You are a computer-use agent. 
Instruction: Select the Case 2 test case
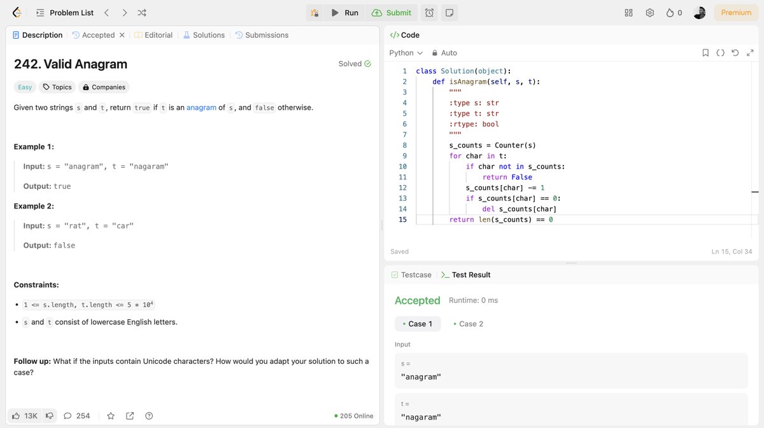(x=468, y=324)
